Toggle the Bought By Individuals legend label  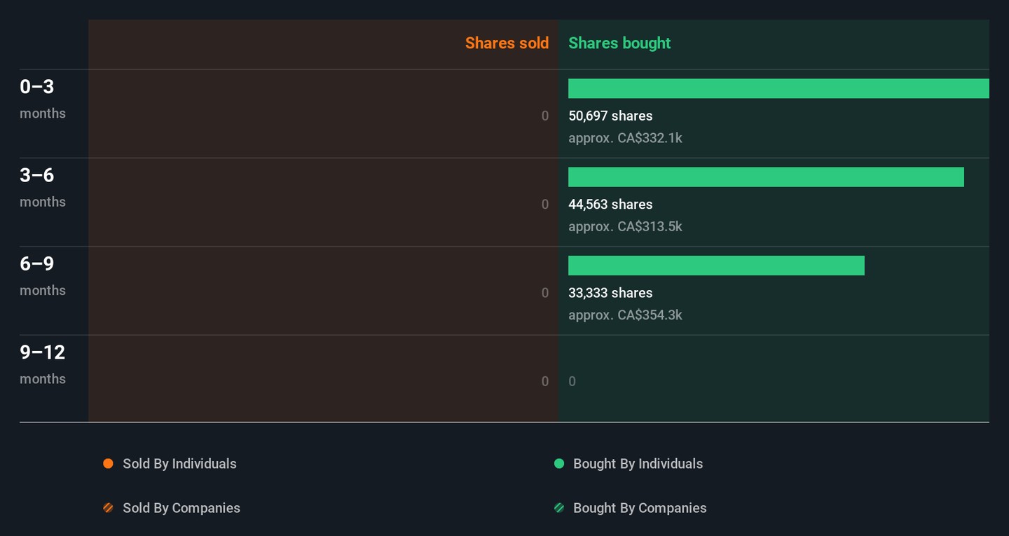tap(638, 464)
